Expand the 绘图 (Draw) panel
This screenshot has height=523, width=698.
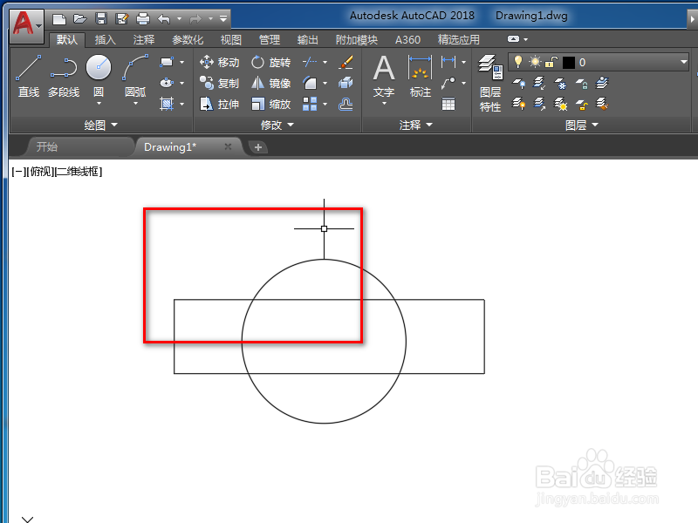[x=100, y=125]
